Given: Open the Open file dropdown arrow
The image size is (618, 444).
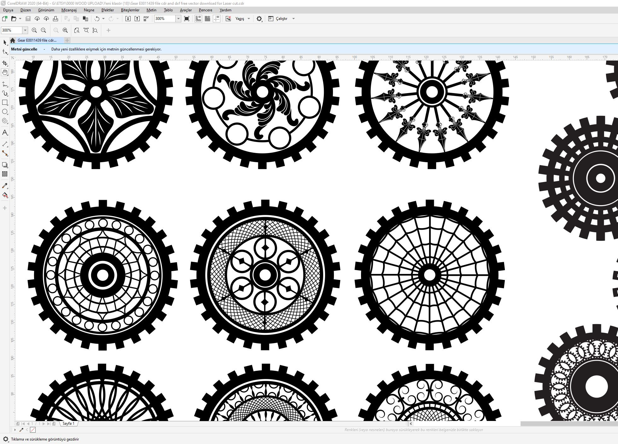Looking at the screenshot, I should 20,19.
